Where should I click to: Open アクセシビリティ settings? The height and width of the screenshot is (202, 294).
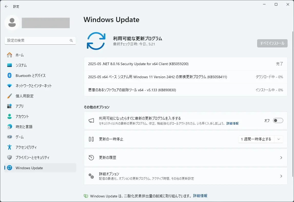coord(40,147)
